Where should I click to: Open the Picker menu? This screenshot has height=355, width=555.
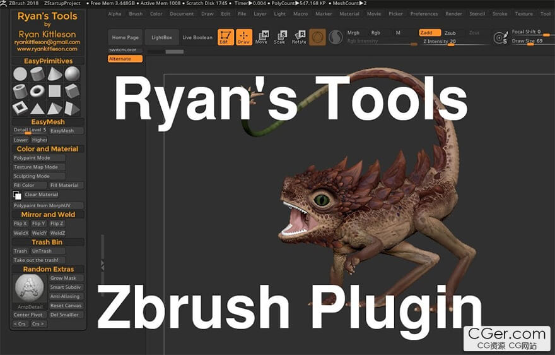pos(395,14)
